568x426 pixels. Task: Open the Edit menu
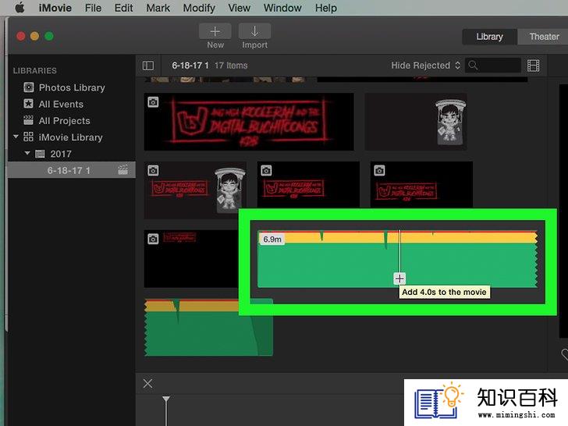click(x=123, y=8)
